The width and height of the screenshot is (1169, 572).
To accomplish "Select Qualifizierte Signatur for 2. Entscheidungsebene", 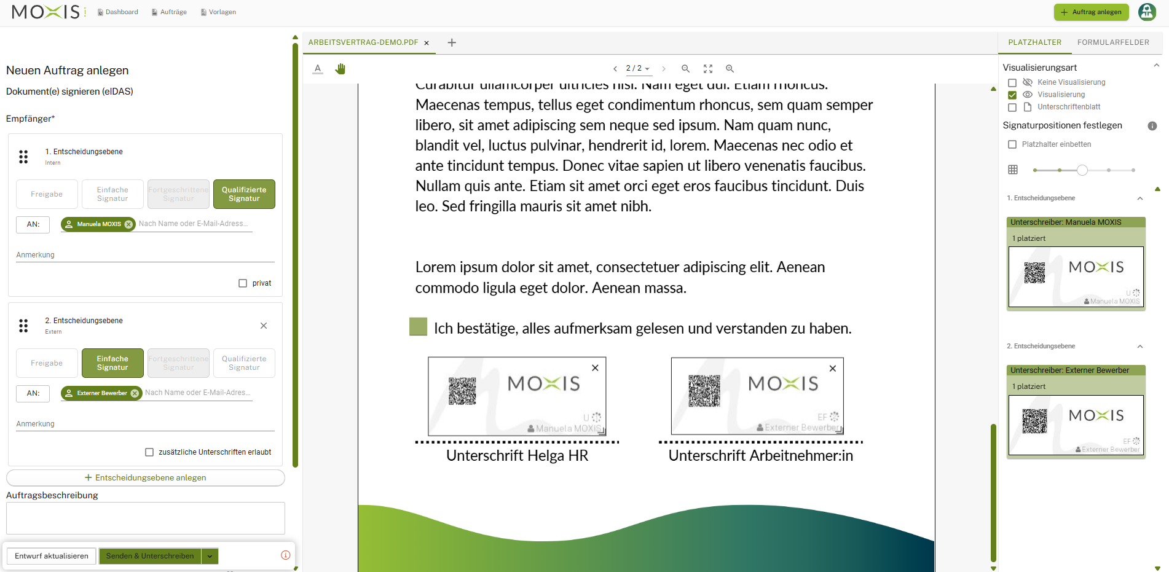I will pyautogui.click(x=244, y=363).
